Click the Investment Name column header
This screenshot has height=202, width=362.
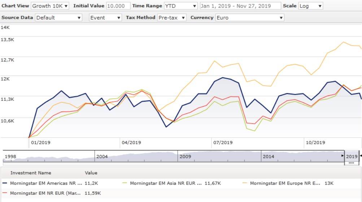(x=31, y=173)
